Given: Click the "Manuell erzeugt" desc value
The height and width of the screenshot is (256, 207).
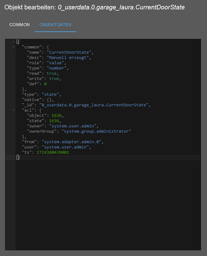Looking at the screenshot, I should pos(68,58).
